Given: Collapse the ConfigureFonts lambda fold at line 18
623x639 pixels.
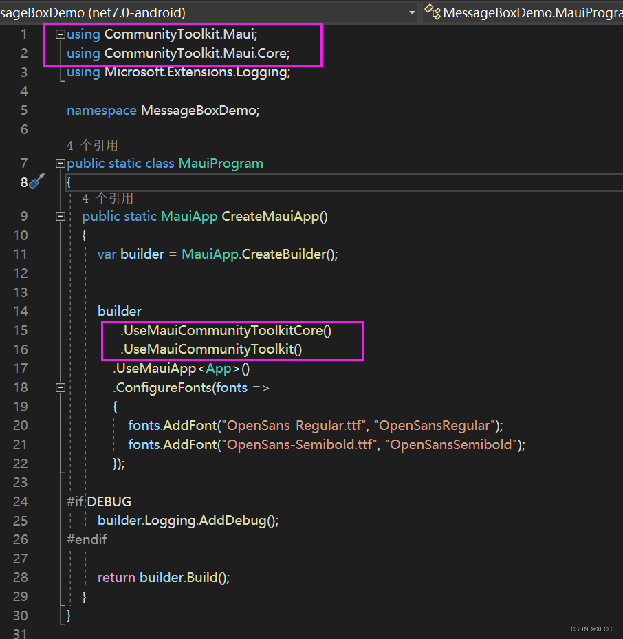Looking at the screenshot, I should (60, 387).
